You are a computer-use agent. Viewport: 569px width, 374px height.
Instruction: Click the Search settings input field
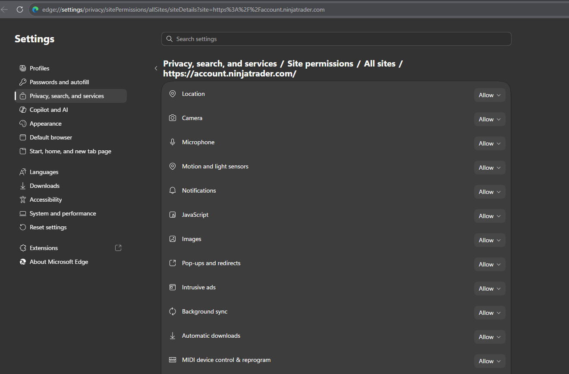pos(336,39)
